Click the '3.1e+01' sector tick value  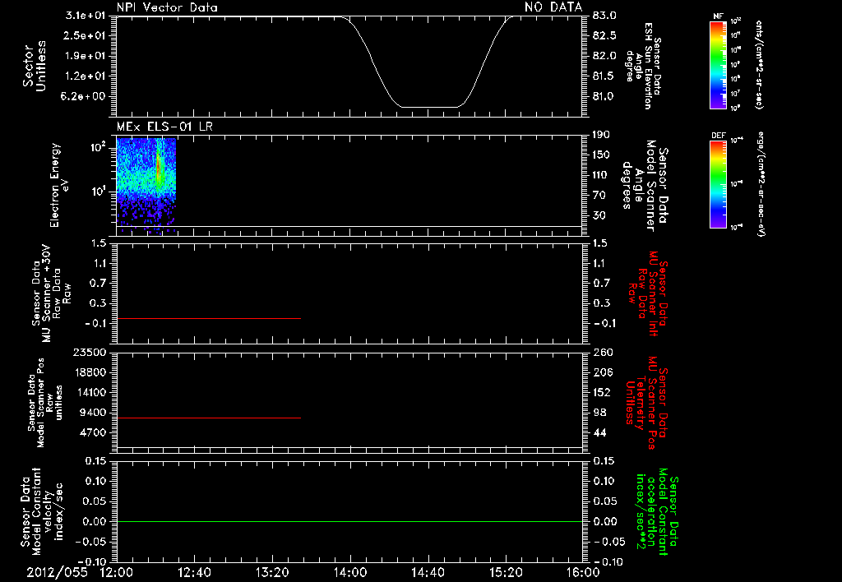[86, 16]
